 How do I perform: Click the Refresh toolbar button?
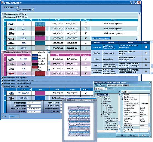coord(109,89)
